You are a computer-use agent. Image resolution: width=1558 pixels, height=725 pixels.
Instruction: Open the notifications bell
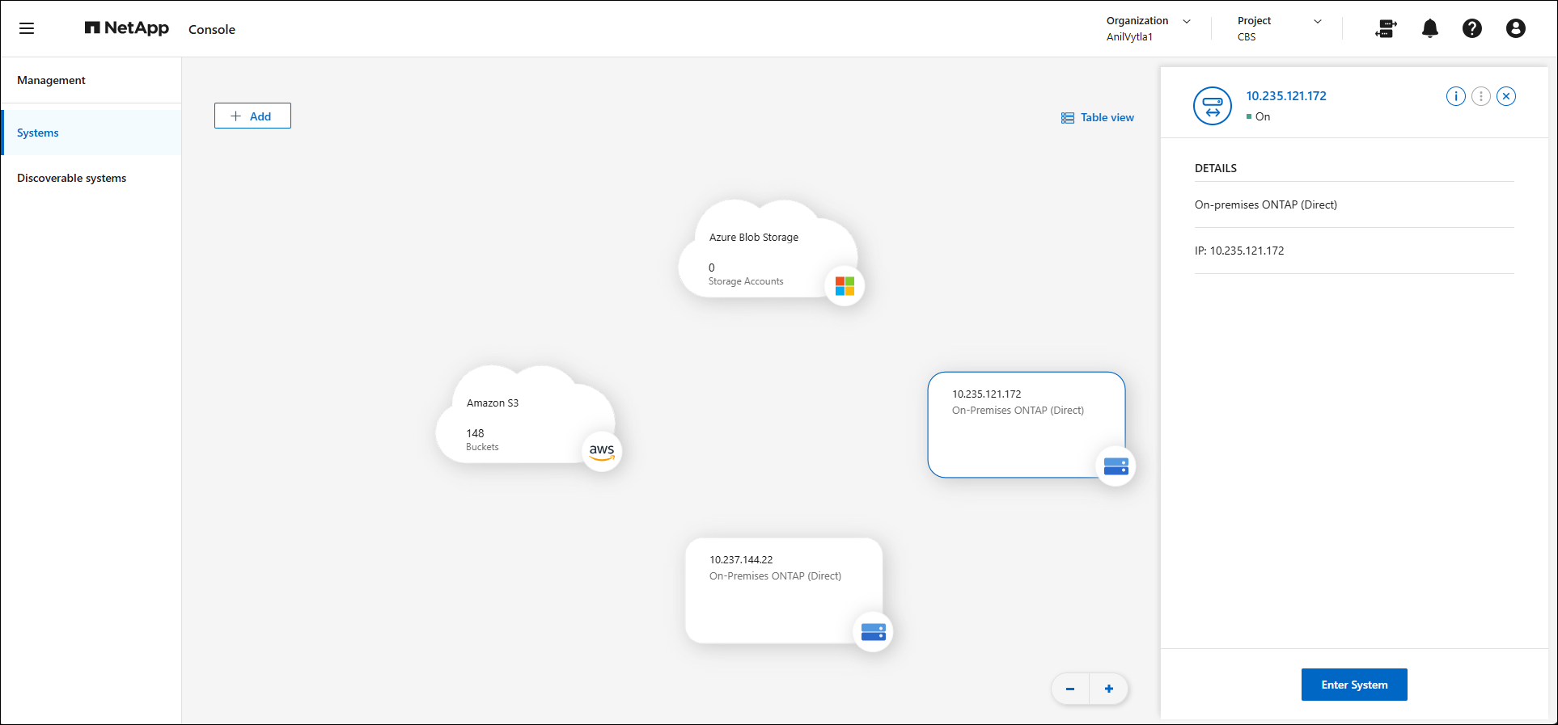[1429, 29]
